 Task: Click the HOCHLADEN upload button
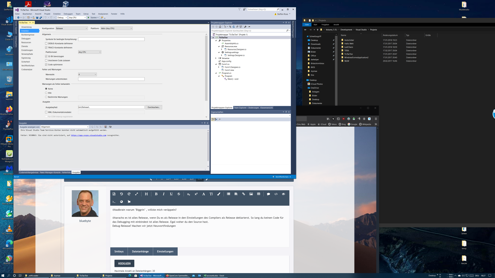[x=124, y=264]
